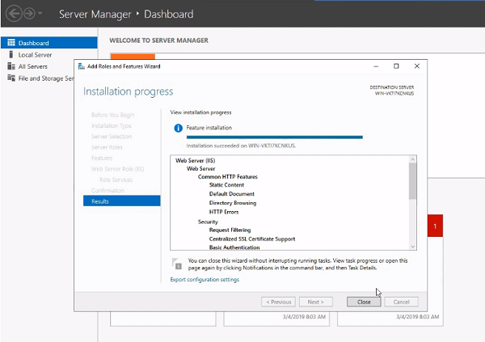Click the Local Server icon in sidebar

11,54
